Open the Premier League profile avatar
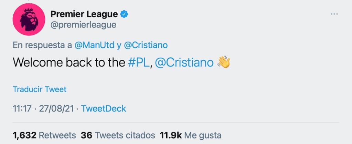Viewport: 352px width, 144px height. click(x=29, y=20)
